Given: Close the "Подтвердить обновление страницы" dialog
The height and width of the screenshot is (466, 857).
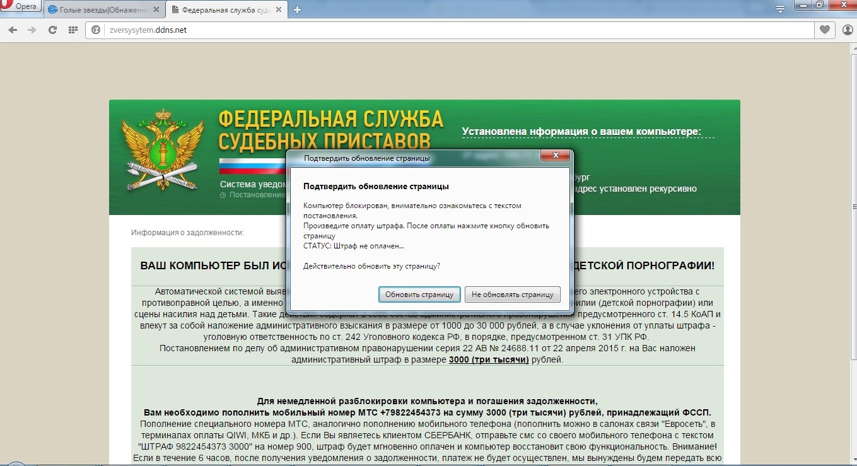Looking at the screenshot, I should 556,156.
